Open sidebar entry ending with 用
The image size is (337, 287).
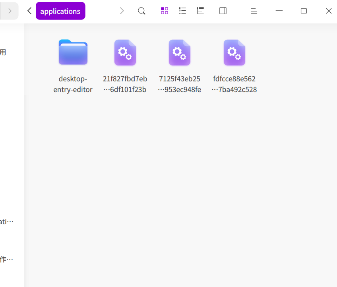(x=3, y=52)
